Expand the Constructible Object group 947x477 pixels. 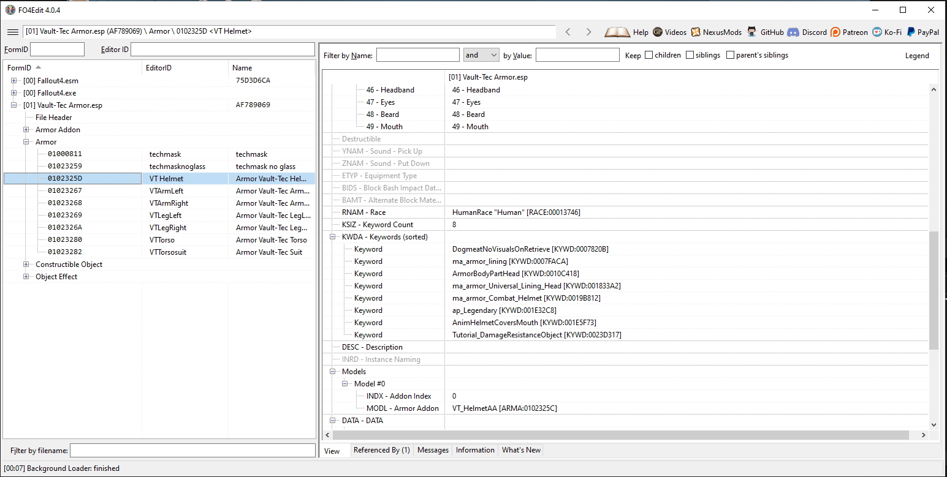tap(26, 265)
